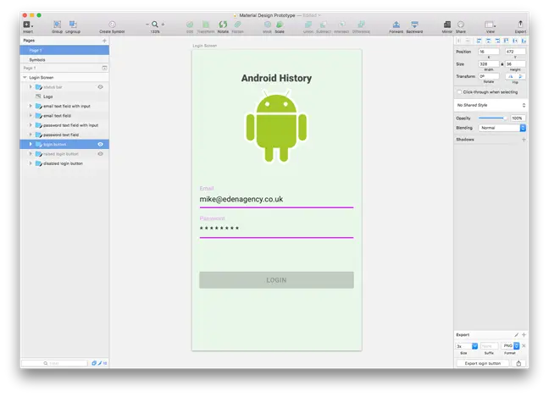Expand password text field with input group
This screenshot has width=549, height=397.
[x=30, y=125]
